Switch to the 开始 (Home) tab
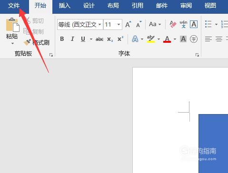 point(40,6)
